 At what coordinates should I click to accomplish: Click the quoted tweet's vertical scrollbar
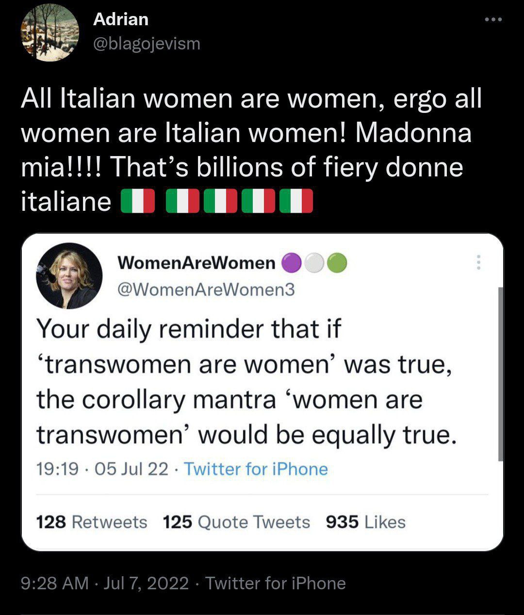(500, 373)
